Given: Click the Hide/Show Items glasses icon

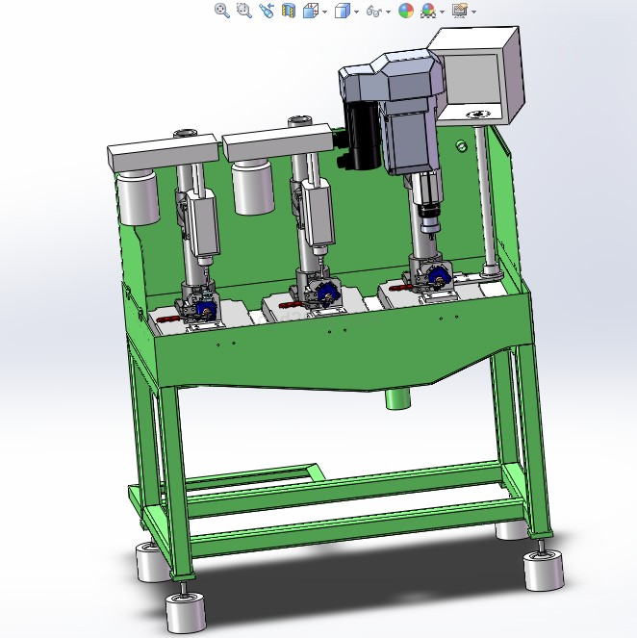Looking at the screenshot, I should pyautogui.click(x=374, y=11).
